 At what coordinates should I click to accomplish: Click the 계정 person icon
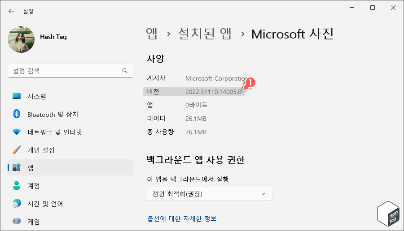click(17, 185)
